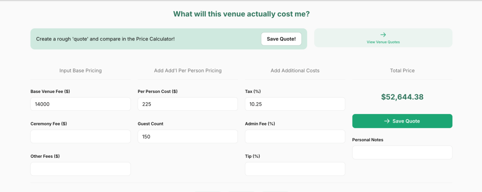Select the empty Ceremony Fee input
This screenshot has height=192, width=482.
click(81, 137)
